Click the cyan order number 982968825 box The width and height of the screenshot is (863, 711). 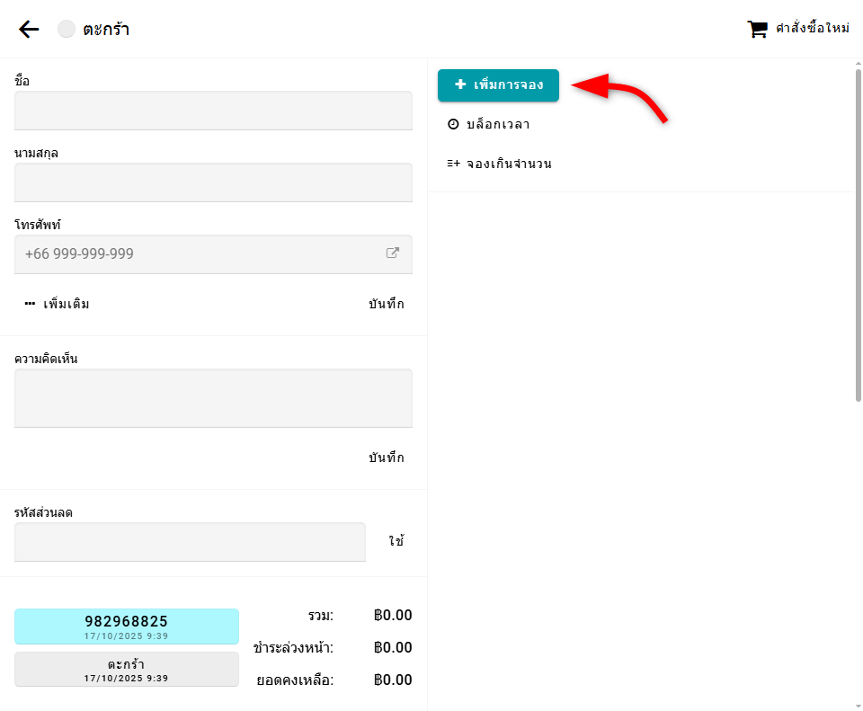click(x=127, y=626)
